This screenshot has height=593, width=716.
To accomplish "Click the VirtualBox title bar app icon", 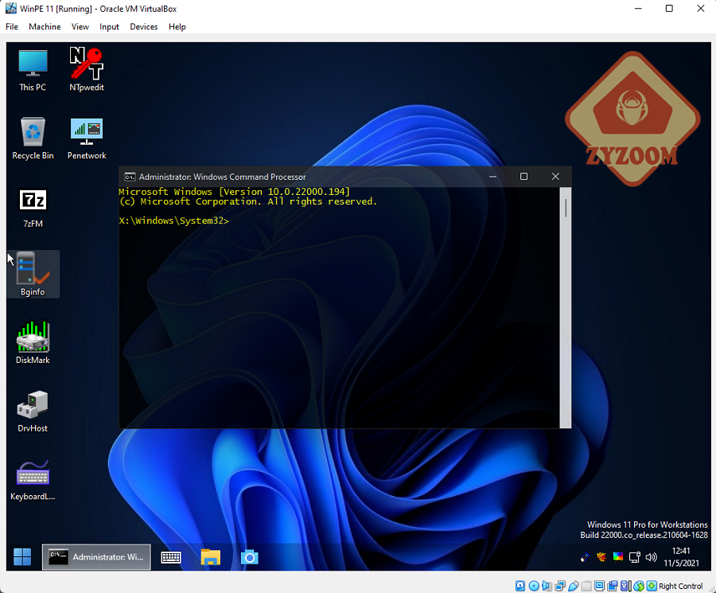I will point(10,8).
